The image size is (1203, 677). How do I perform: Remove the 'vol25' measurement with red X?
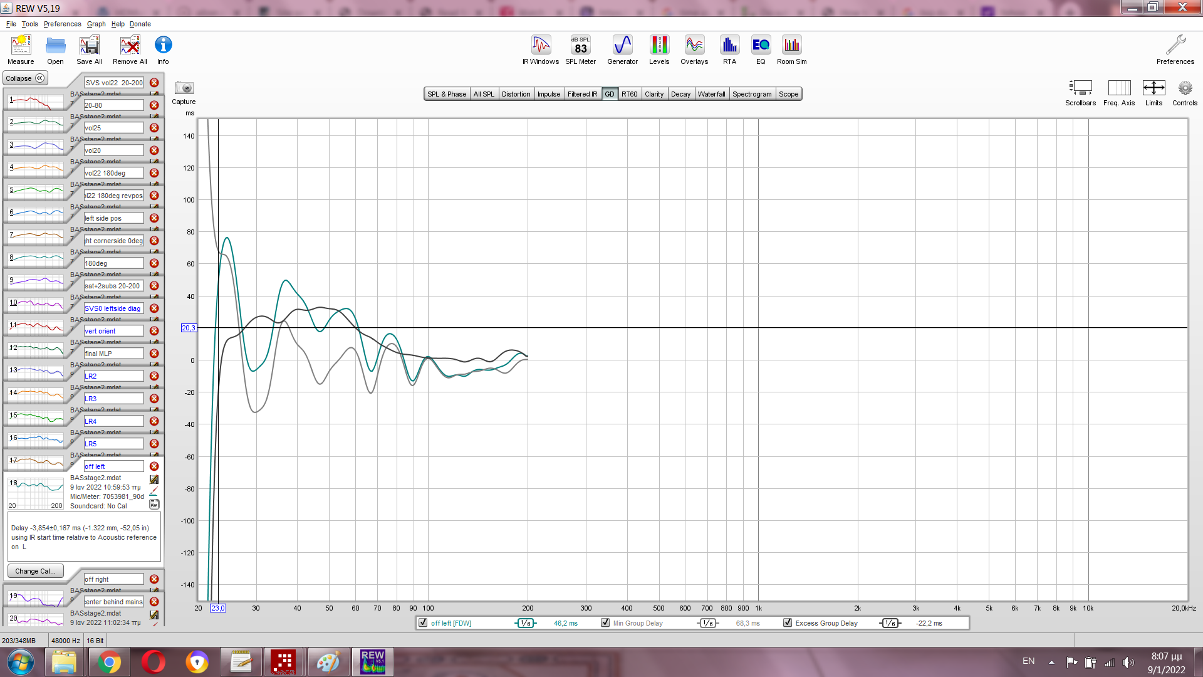pos(154,128)
